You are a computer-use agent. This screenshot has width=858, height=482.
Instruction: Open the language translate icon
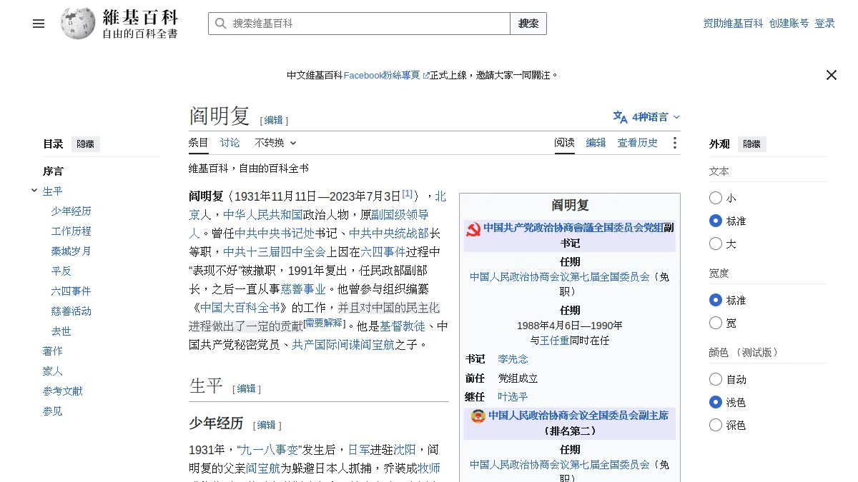tap(620, 117)
